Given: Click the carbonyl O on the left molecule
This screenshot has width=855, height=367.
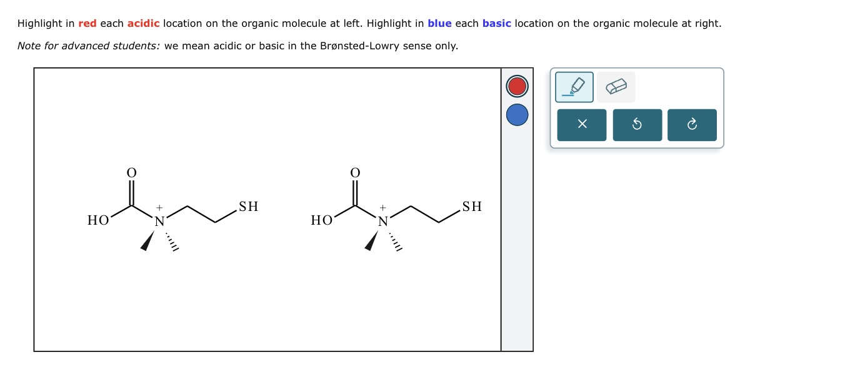Looking at the screenshot, I should (131, 173).
